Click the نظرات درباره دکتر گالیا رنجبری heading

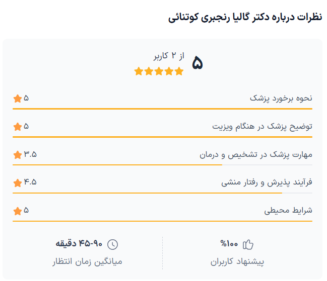[245, 18]
